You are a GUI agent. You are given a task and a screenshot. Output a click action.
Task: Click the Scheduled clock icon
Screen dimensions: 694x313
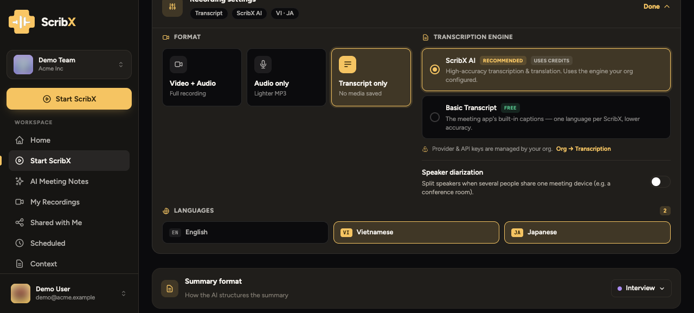(x=20, y=243)
